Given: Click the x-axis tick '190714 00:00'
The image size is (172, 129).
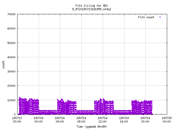Looking at the screenshot, I should click(38, 120).
